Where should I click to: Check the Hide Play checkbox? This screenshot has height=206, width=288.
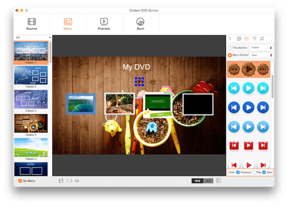click(x=254, y=172)
